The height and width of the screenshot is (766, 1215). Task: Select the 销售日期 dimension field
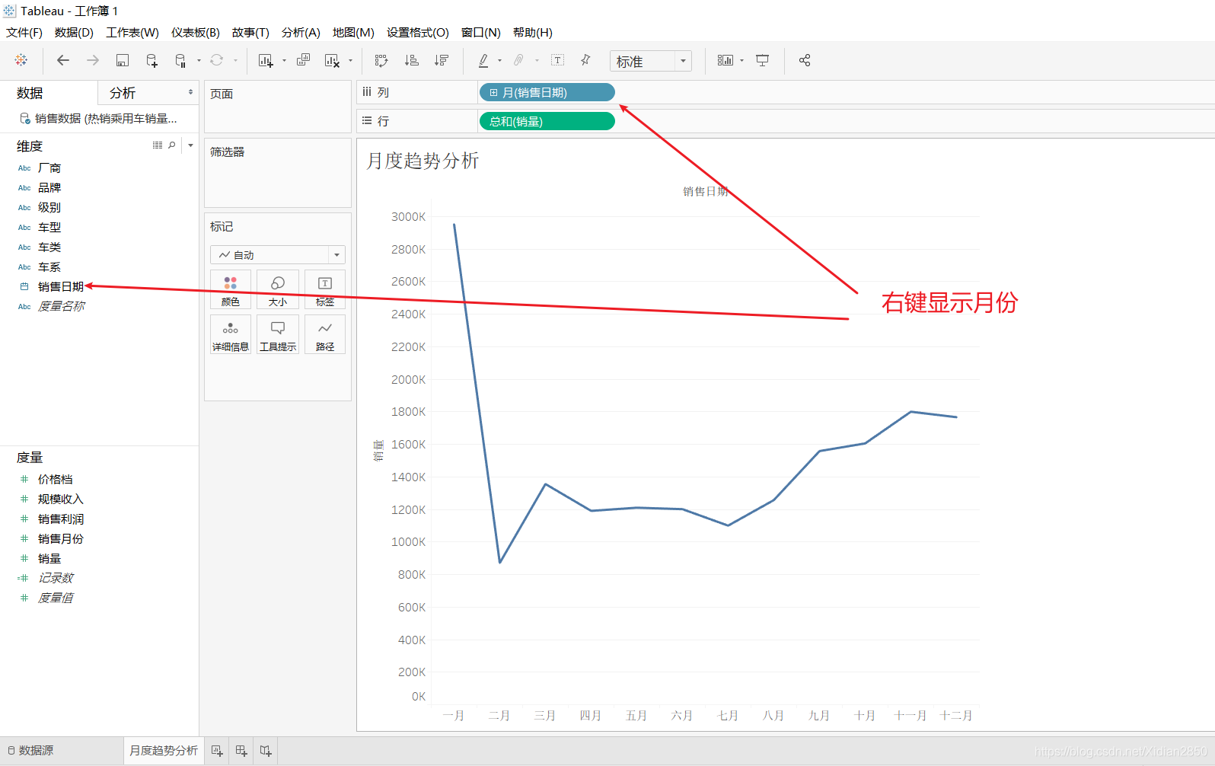point(61,286)
